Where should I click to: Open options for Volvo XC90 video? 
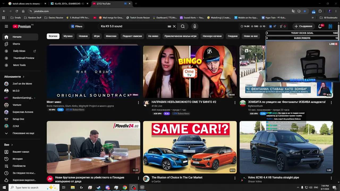pos(331,178)
